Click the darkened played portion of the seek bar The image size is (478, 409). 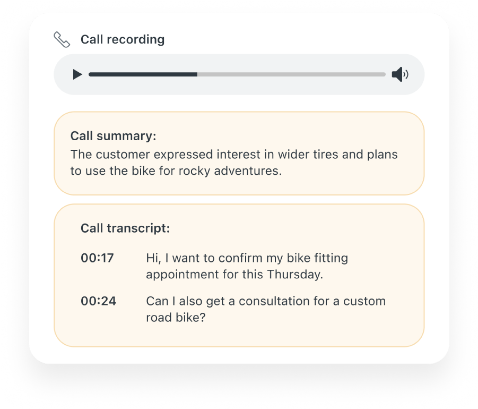point(143,74)
